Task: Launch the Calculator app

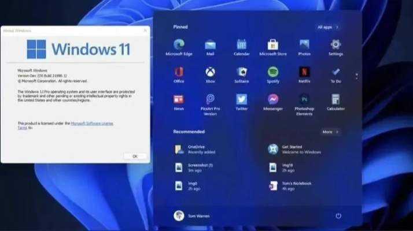Action: [x=335, y=103]
